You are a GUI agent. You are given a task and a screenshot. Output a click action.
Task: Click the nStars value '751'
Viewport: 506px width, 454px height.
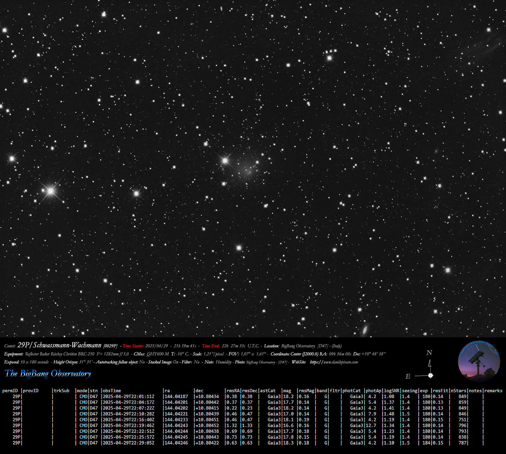(463, 420)
